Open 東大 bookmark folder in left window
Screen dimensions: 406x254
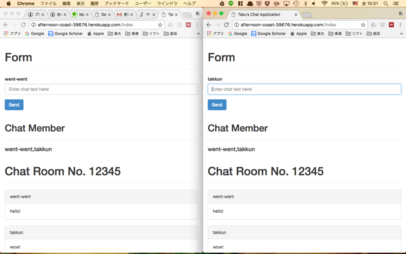pyautogui.click(x=115, y=33)
